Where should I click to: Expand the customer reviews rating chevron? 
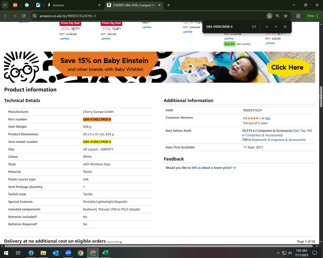pos(263,118)
